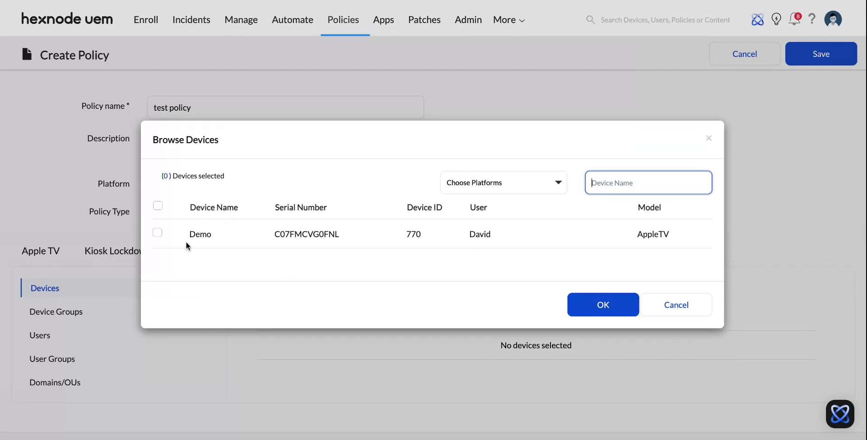Image resolution: width=867 pixels, height=440 pixels.
Task: Close the Browse Devices dialog via X
Action: click(x=709, y=138)
